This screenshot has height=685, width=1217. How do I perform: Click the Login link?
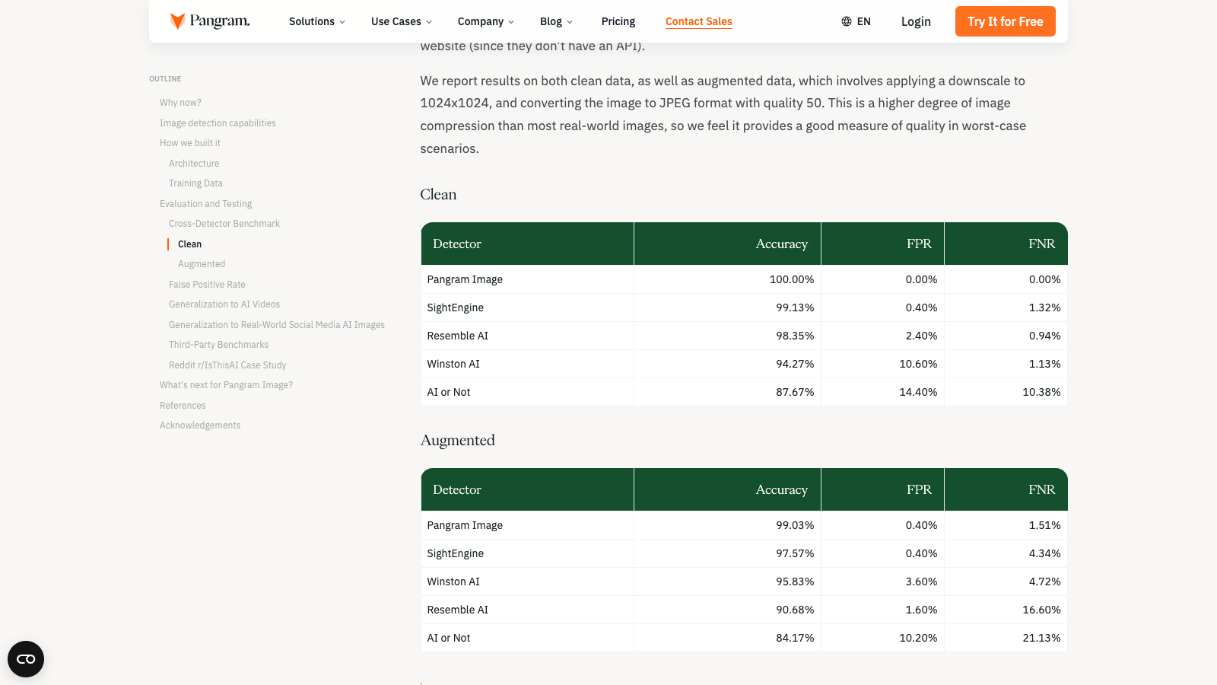point(916,21)
